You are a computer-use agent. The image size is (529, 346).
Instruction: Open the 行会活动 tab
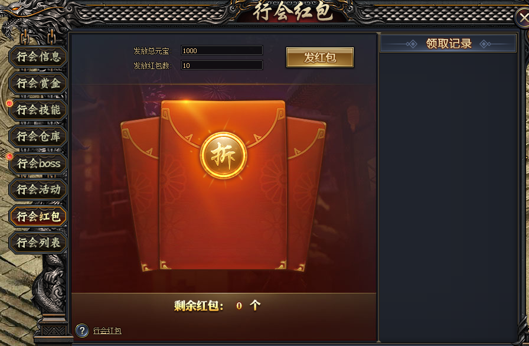point(38,190)
